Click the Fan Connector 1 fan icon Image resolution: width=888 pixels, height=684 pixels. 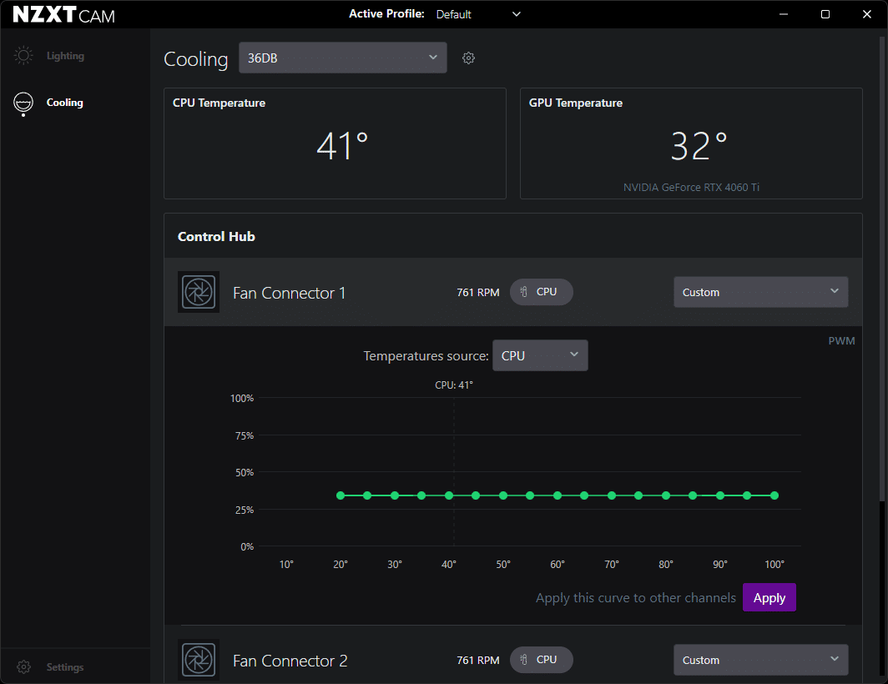(x=199, y=292)
